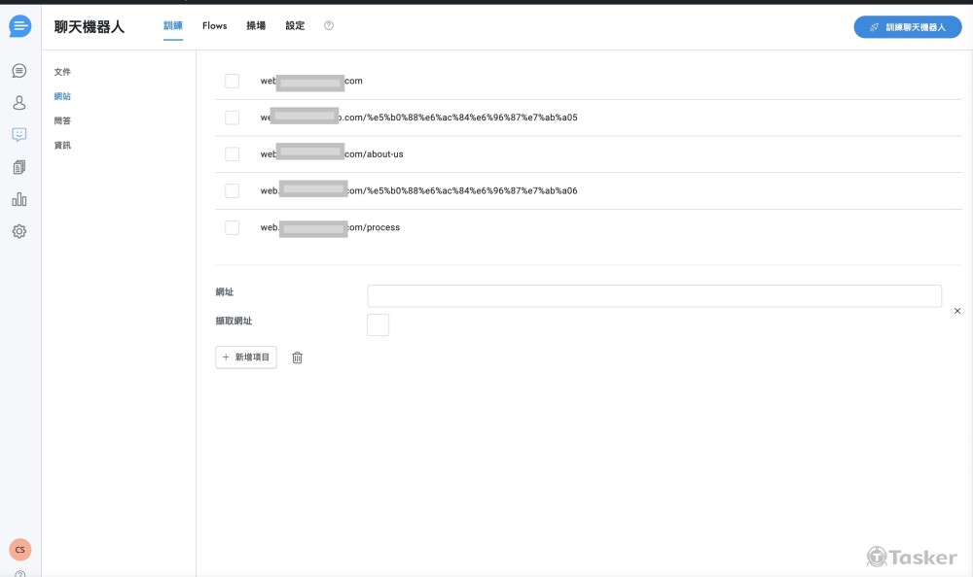Open the 文件 section in side menu
This screenshot has height=577, width=973.
coord(62,72)
